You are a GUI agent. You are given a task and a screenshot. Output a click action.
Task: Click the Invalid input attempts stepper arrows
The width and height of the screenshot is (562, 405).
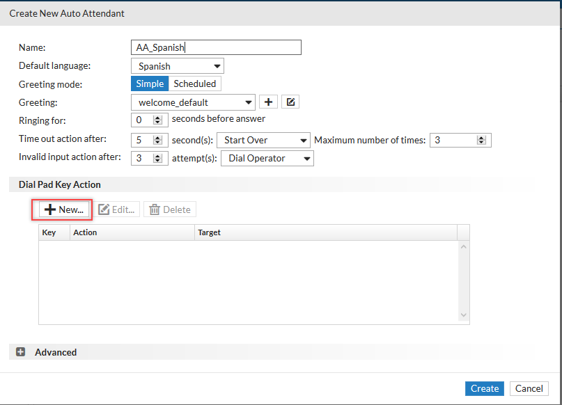coord(157,158)
